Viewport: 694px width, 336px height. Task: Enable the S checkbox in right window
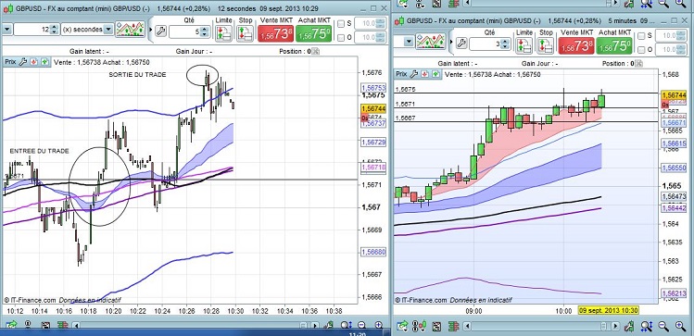click(x=641, y=36)
